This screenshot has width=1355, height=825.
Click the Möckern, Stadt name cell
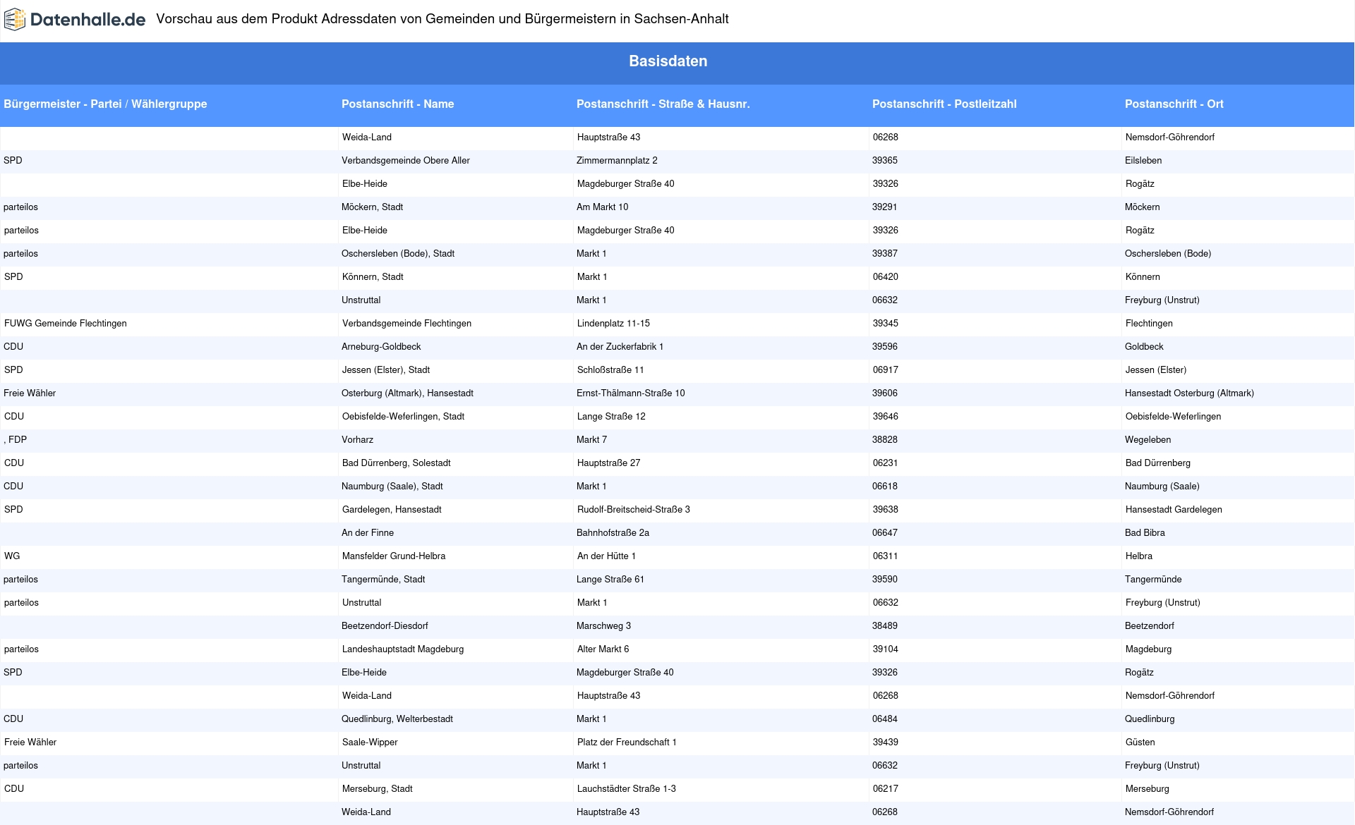[372, 207]
